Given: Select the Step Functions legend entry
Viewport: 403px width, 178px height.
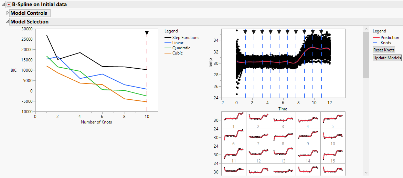Looking at the screenshot, I should point(186,38).
